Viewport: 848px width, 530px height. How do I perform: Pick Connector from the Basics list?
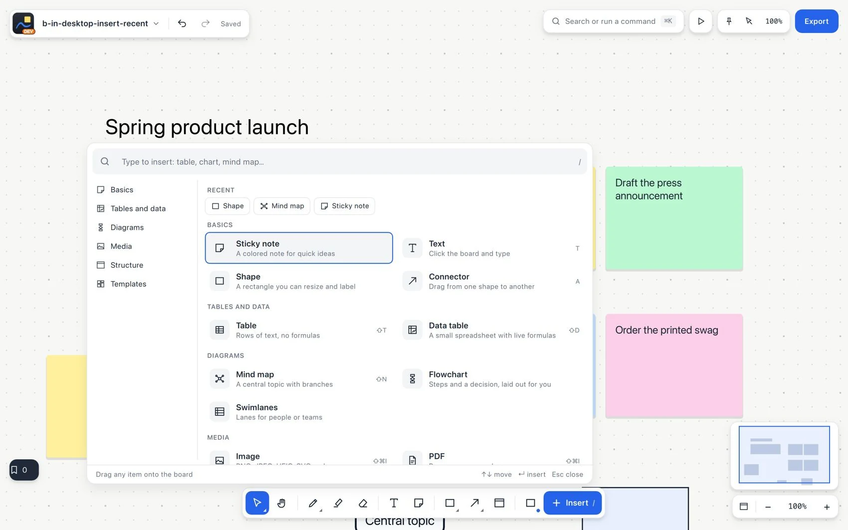492,281
